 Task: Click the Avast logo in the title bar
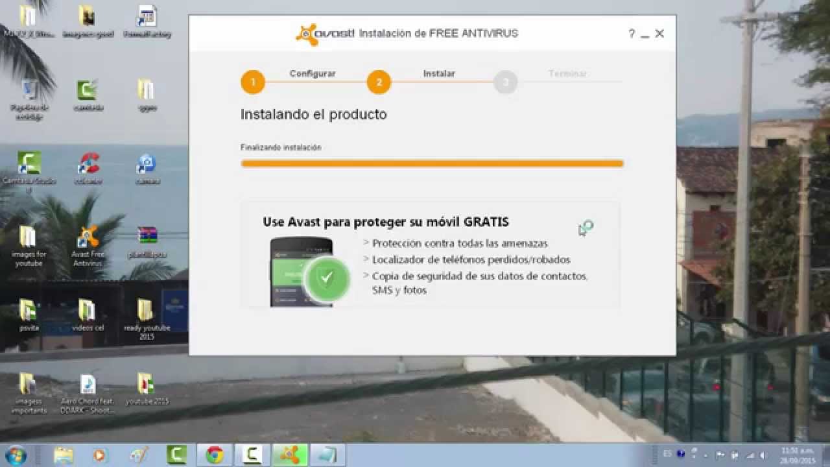coord(325,34)
